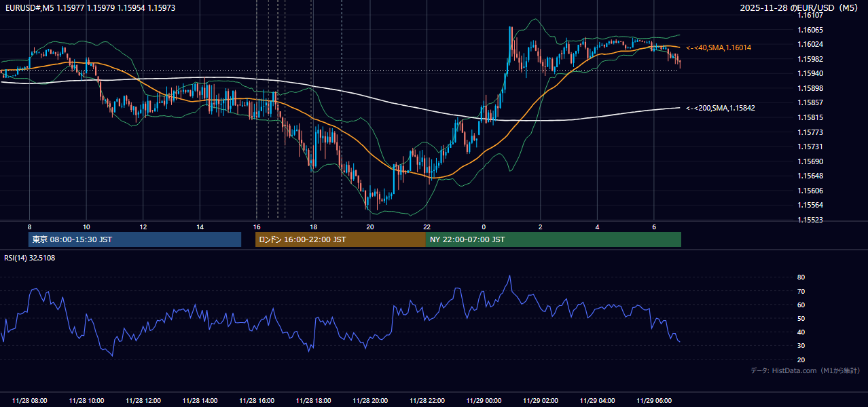The image size is (868, 407).
Task: Click hour tick 6 under price chart
Action: point(654,227)
